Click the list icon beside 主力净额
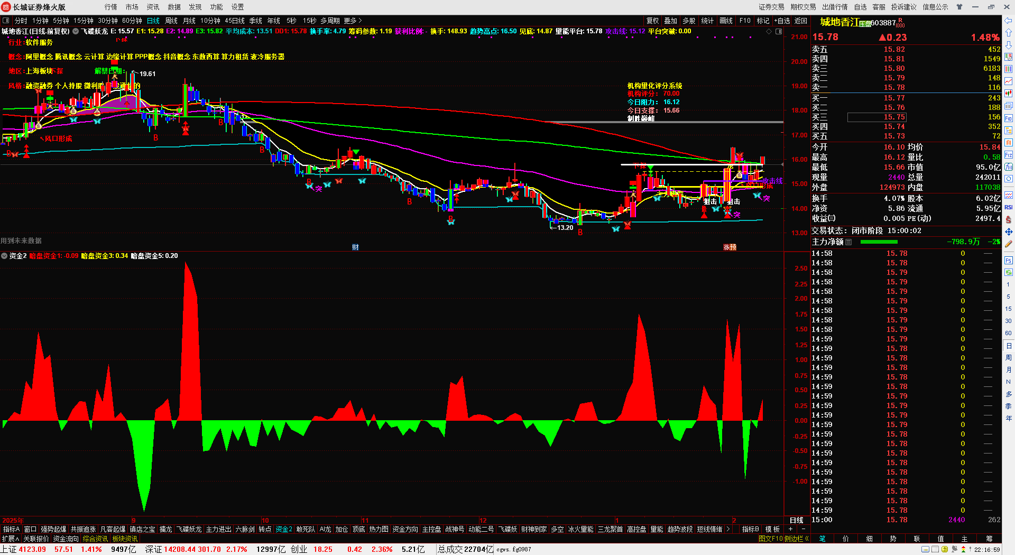 [x=848, y=242]
